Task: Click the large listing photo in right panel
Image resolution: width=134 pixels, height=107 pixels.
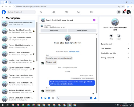Action: (115, 22)
